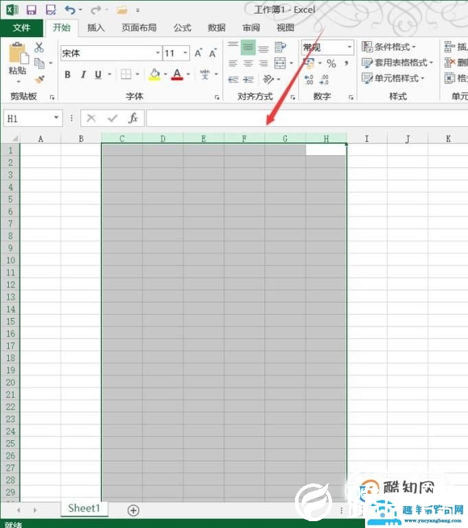Switch to the 公式 tab

[x=183, y=27]
